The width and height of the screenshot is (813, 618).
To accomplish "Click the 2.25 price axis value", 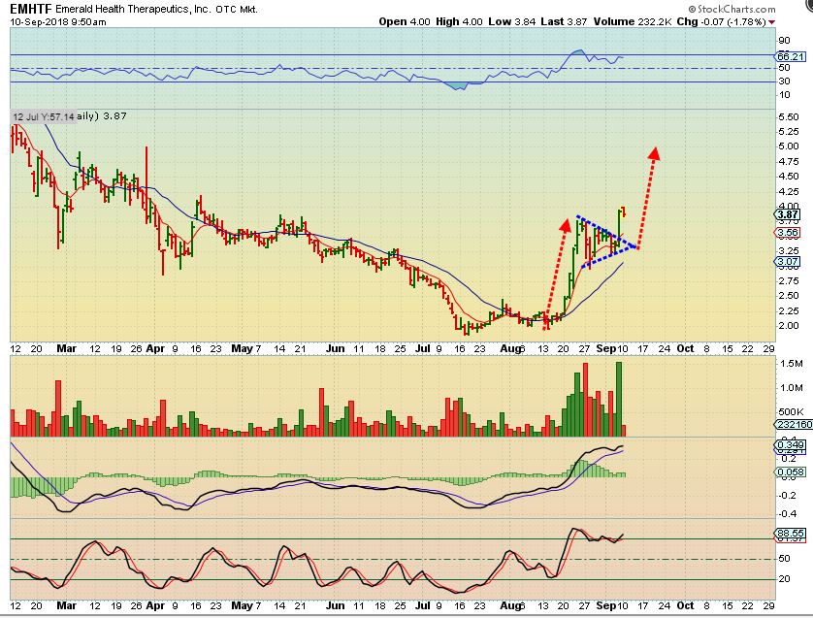I will (788, 311).
